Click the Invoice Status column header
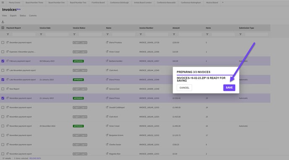The image size is (289, 160). click(x=79, y=28)
